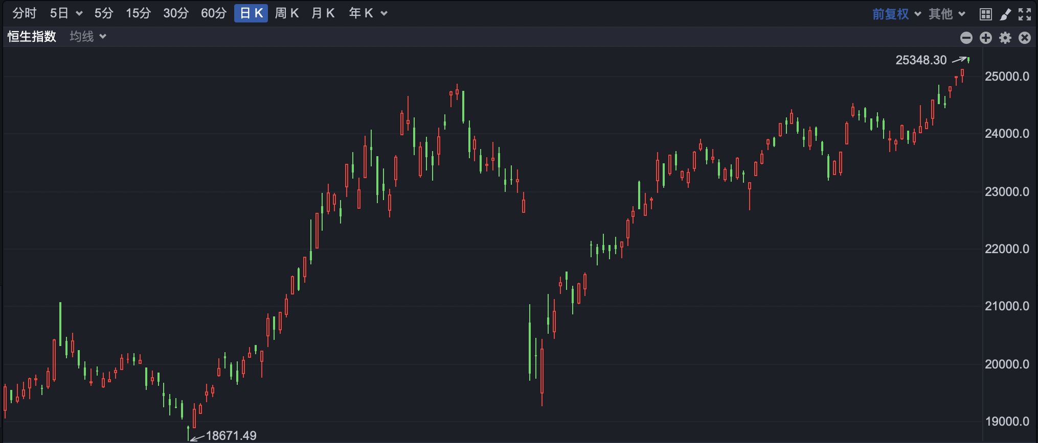Zoom in chart with plus icon
The width and height of the screenshot is (1038, 443).
pyautogui.click(x=985, y=37)
